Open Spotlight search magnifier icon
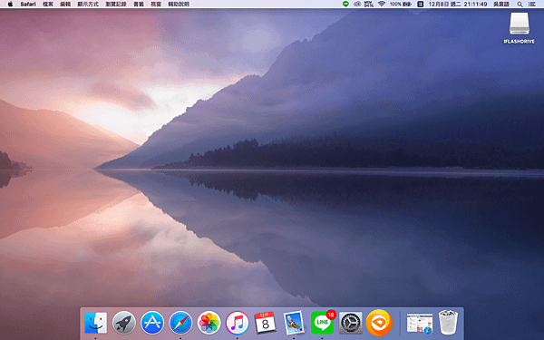Screen dimensions: 544x340 (520, 5)
